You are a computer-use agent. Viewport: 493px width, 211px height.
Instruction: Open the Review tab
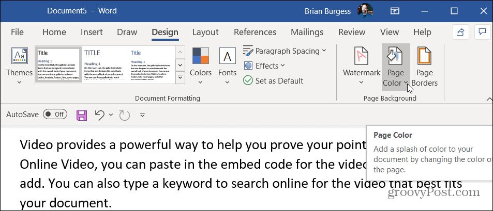[351, 32]
